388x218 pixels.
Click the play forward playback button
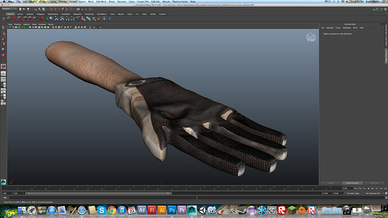tap(373, 188)
